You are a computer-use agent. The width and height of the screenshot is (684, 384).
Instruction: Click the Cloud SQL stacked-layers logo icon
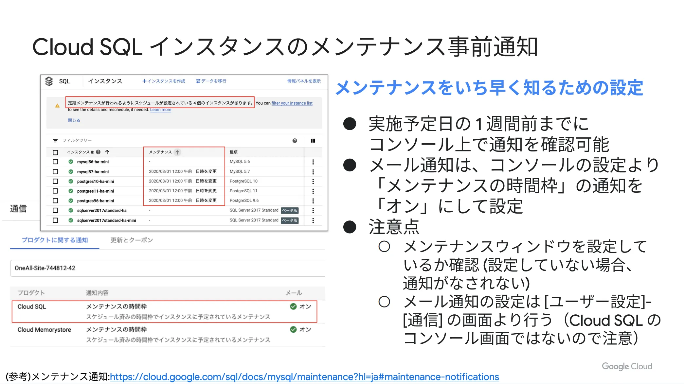(49, 81)
